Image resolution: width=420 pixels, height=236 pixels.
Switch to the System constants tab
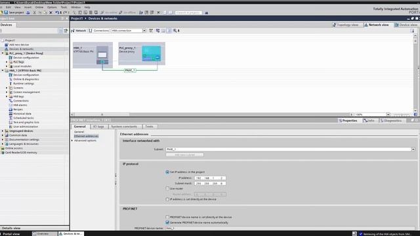pyautogui.click(x=124, y=127)
